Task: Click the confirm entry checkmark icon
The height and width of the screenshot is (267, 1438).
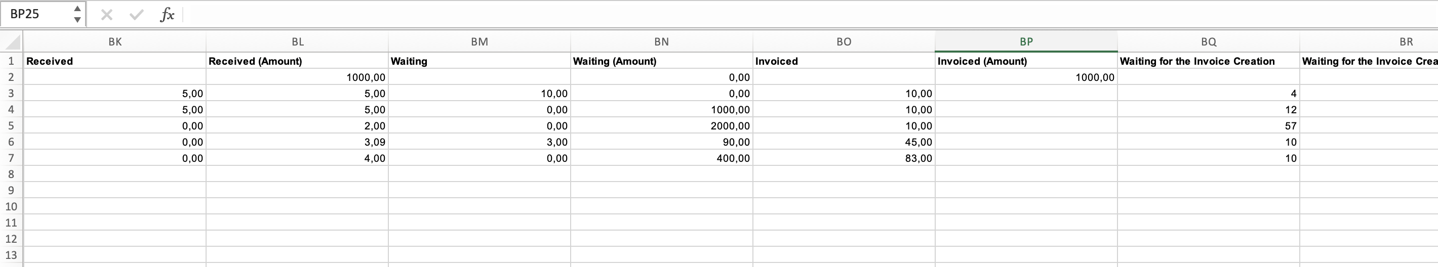Action: [136, 15]
